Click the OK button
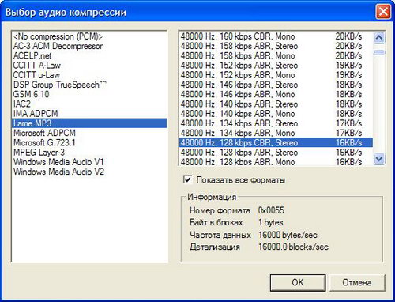The height and width of the screenshot is (302, 395). 298,283
